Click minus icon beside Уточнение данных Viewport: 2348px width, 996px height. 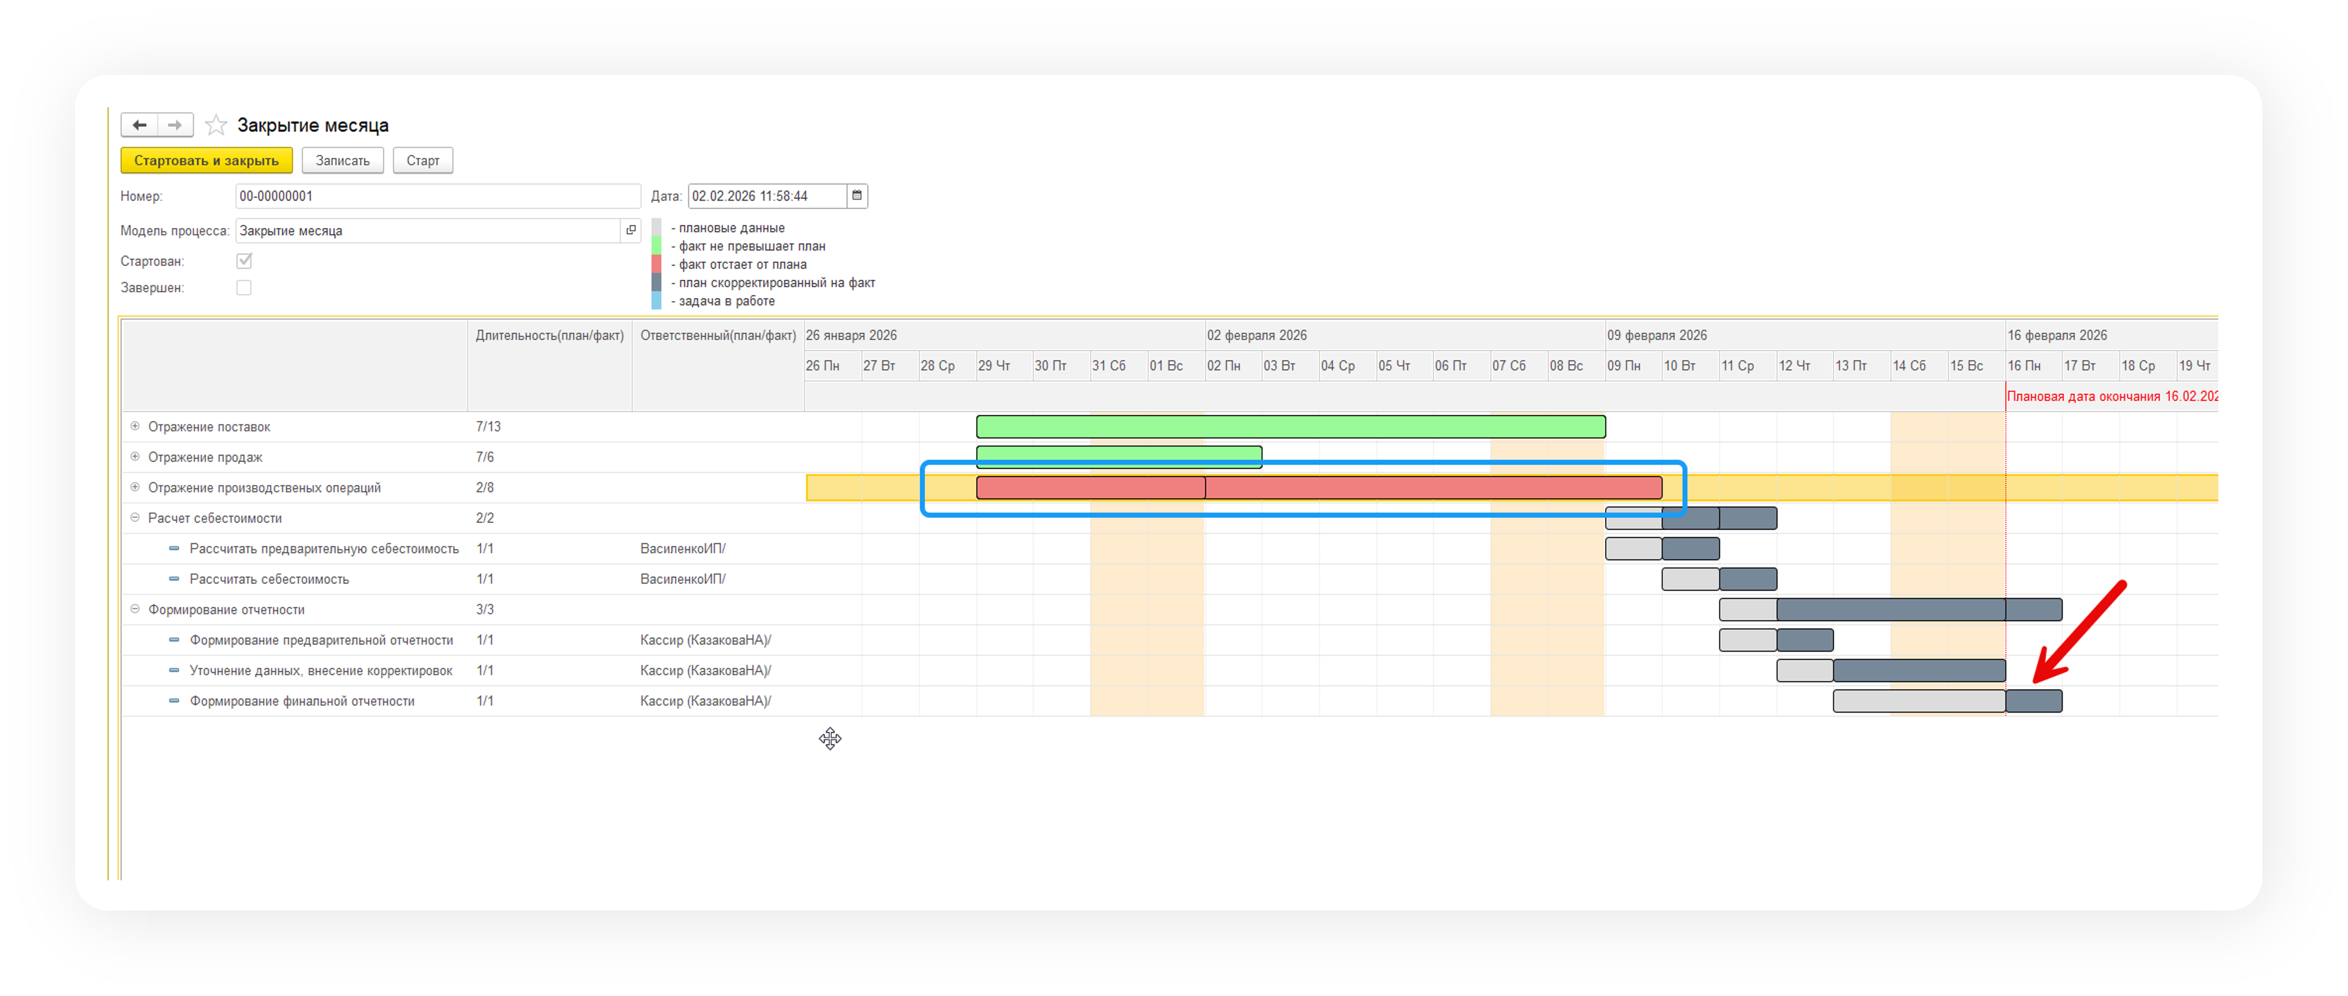[174, 671]
